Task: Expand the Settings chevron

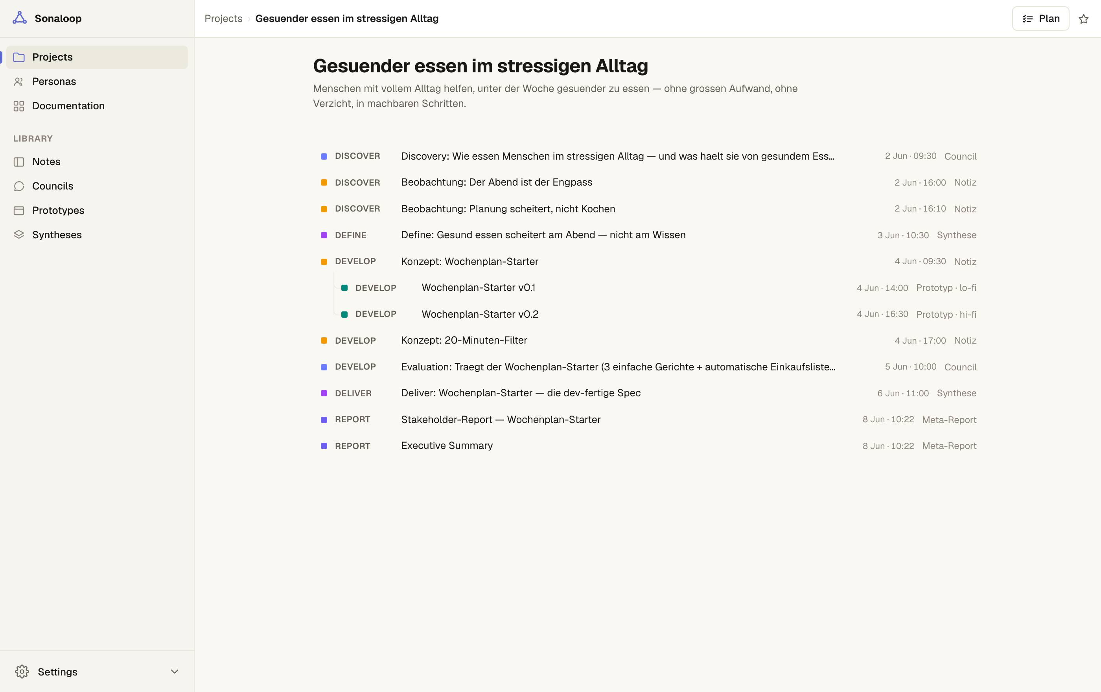Action: (x=175, y=672)
